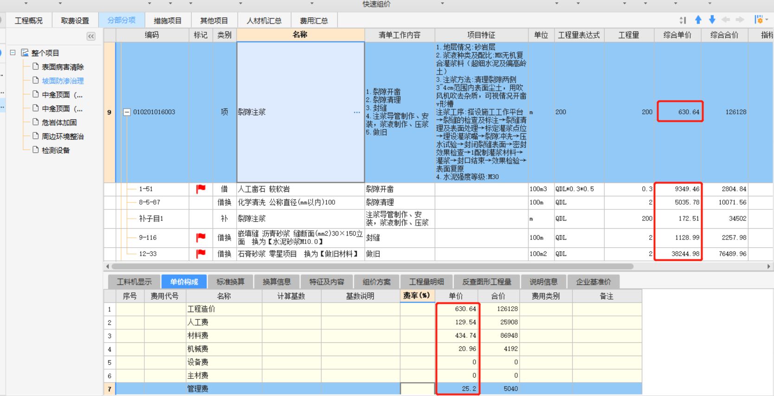This screenshot has width=774, height=396.
Task: Open 反查图形工程量 bottom tab
Action: (x=486, y=282)
